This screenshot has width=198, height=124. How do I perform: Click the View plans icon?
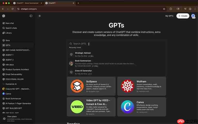[x=4, y=119]
